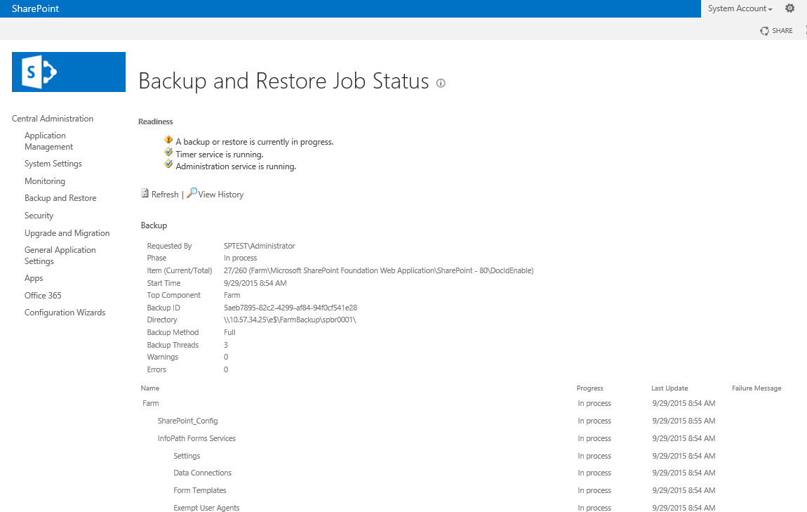Viewport: 807px width, 512px height.
Task: Click SPTEST\Administrator value
Action: click(x=260, y=246)
